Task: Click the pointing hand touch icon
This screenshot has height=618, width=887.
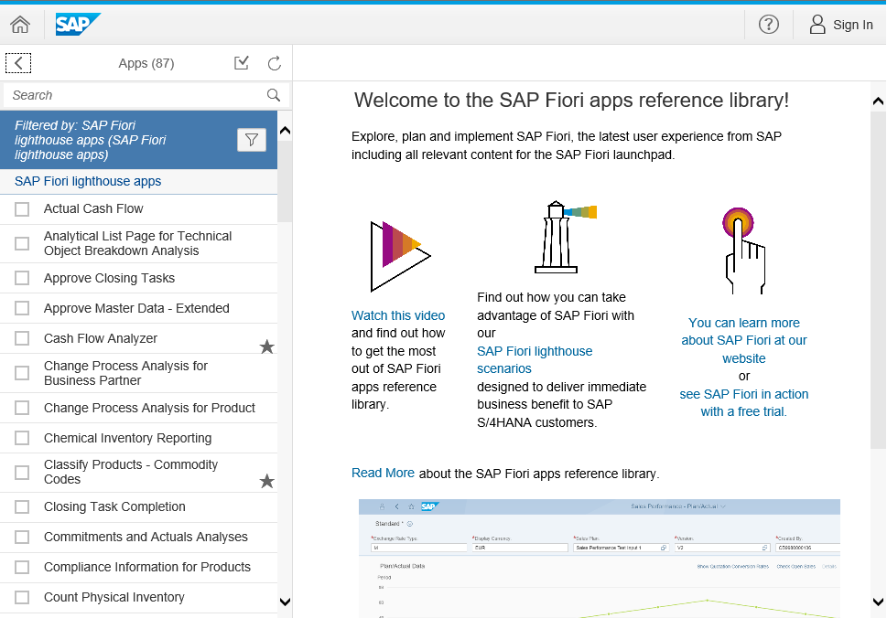Action: [744, 250]
